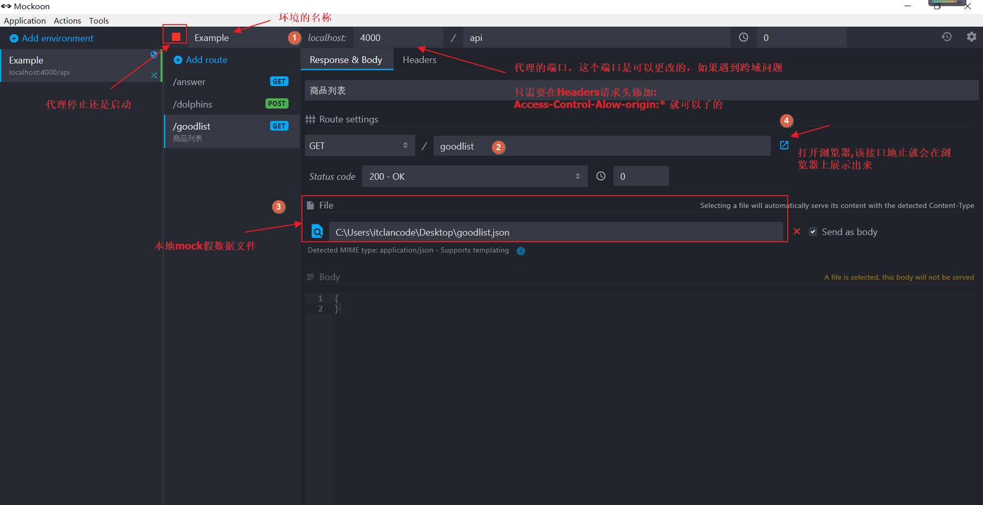The height and width of the screenshot is (505, 983).
Task: Open the Application menu
Action: (x=25, y=20)
